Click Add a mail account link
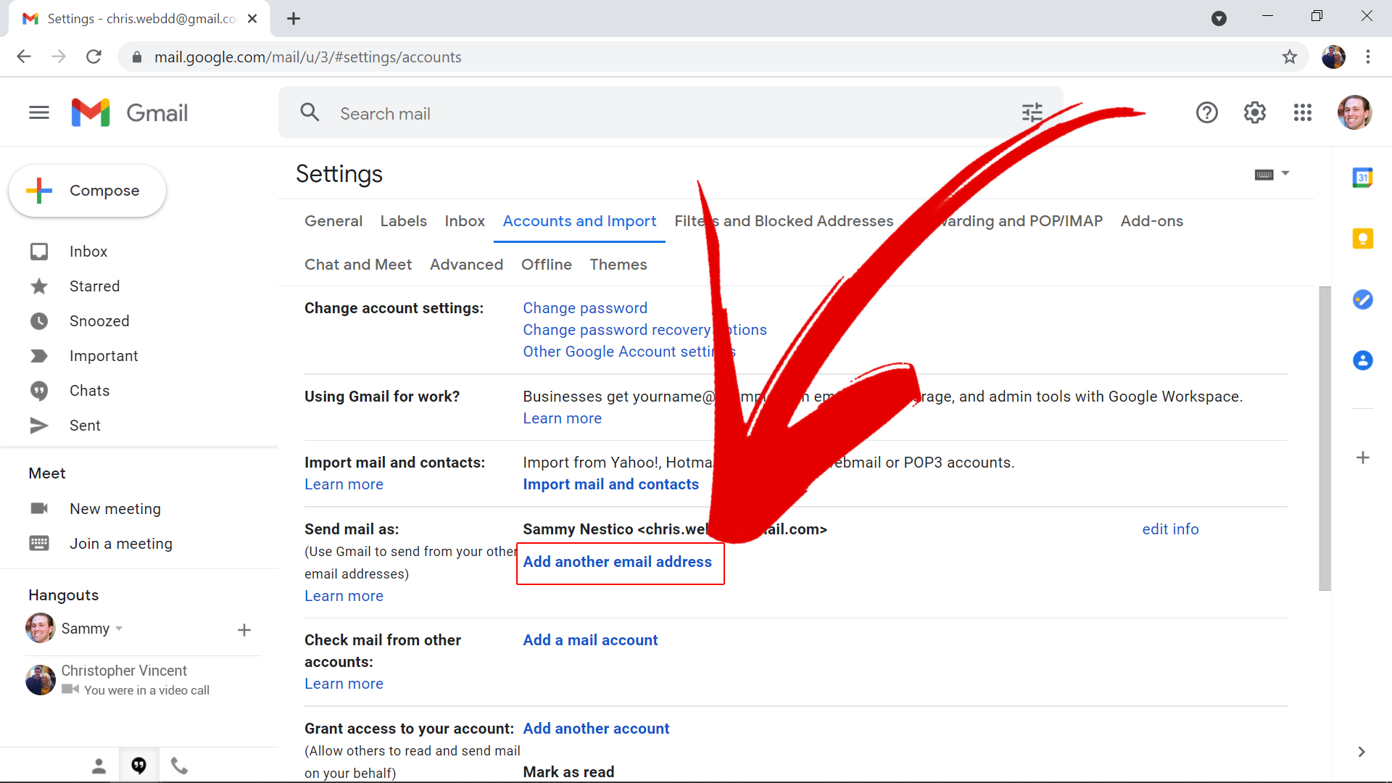 [590, 640]
